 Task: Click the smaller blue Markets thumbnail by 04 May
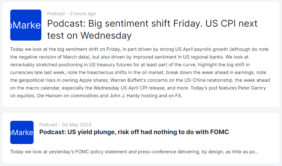pyautogui.click(x=22, y=132)
